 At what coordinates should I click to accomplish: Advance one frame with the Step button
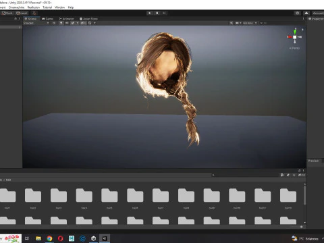(164, 13)
